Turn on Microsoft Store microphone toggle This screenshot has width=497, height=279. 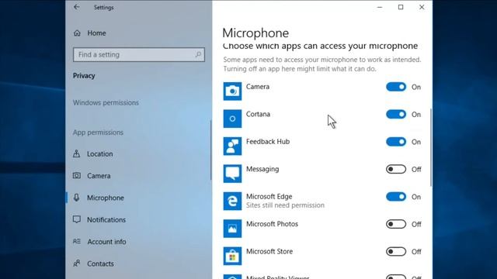click(396, 251)
